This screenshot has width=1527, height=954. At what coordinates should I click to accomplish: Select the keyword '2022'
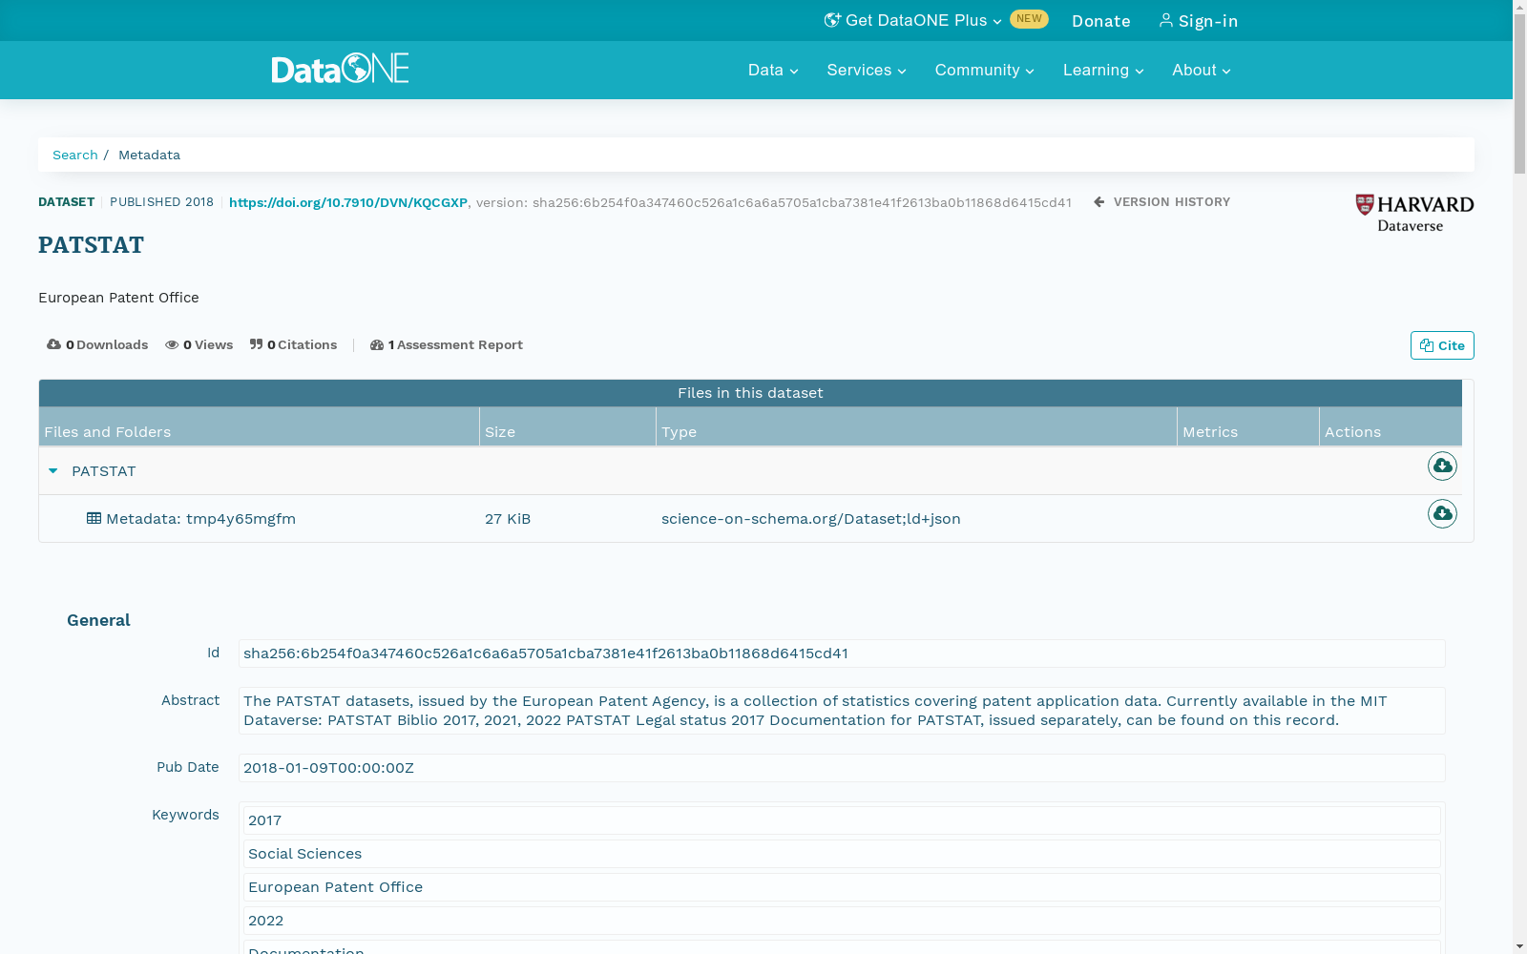click(842, 921)
